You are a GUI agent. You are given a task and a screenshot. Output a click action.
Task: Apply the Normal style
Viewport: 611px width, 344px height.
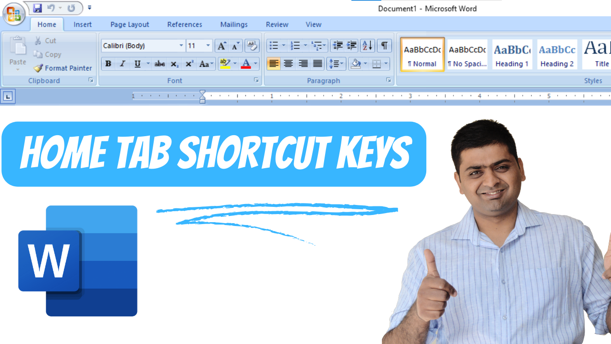422,55
